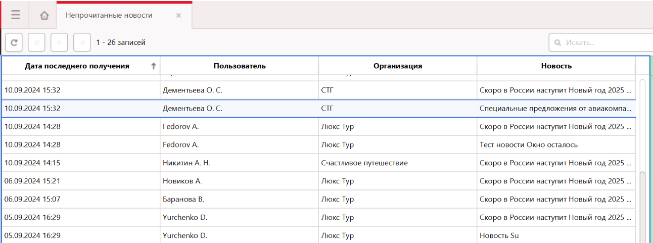The image size is (653, 243).
Task: Jump to first page of records
Action: pyautogui.click(x=36, y=43)
